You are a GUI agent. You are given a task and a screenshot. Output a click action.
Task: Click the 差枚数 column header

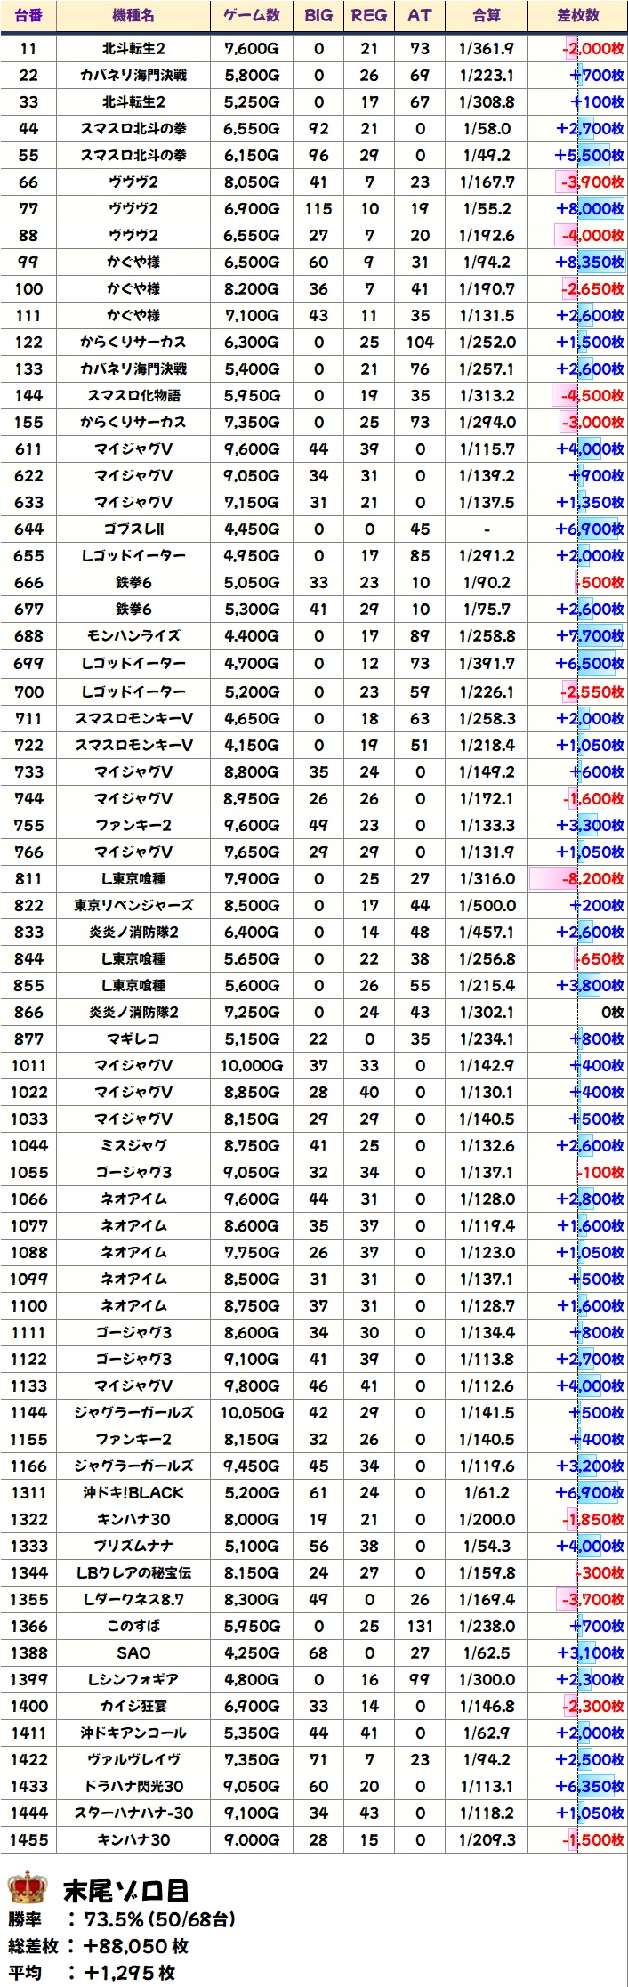[x=578, y=15]
